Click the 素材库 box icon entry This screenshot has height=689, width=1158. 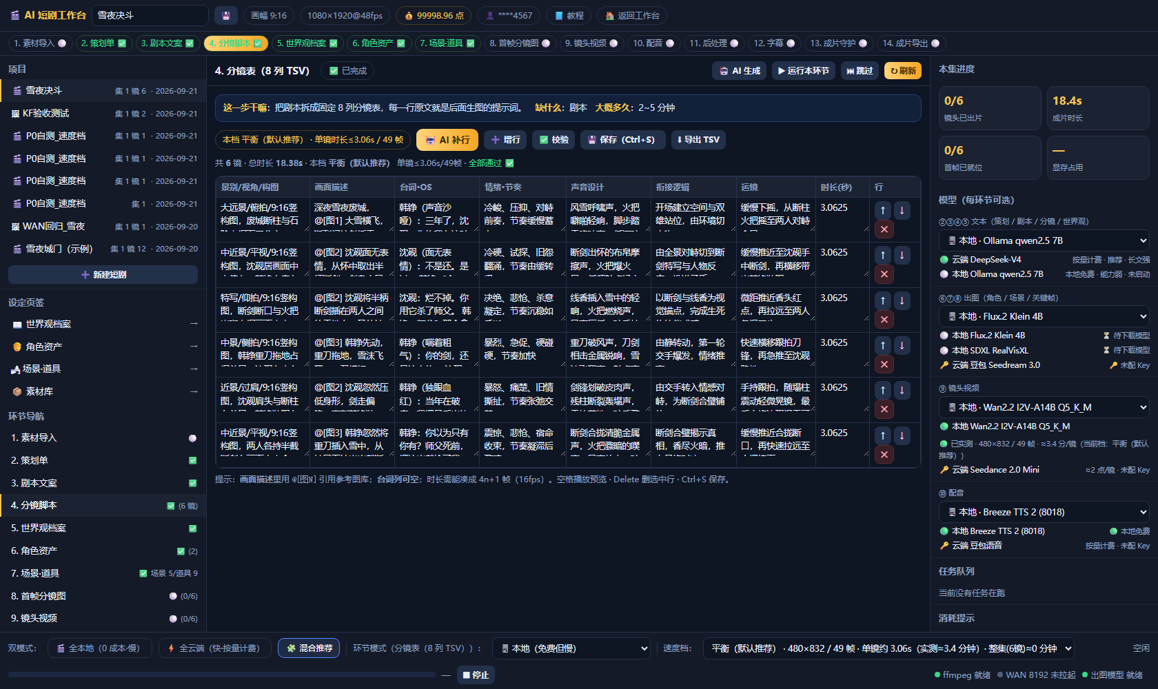tap(103, 391)
